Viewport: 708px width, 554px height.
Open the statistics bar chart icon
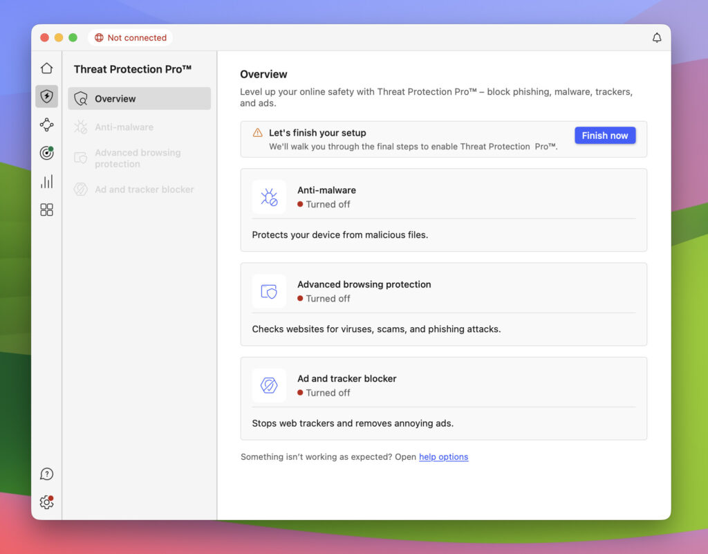(x=46, y=182)
